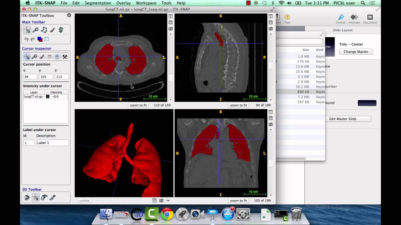Open the Animate tab in Keynote toolbar
The width and height of the screenshot is (401, 225).
[354, 19]
